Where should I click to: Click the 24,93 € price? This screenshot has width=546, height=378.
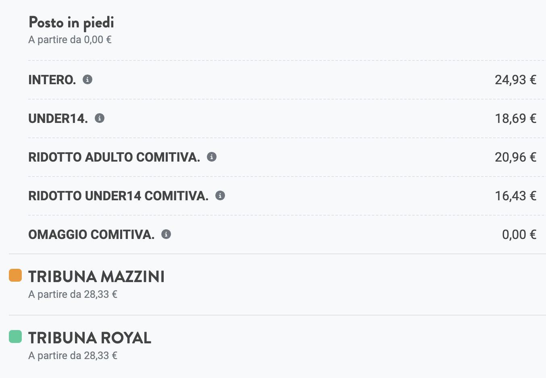(x=516, y=80)
